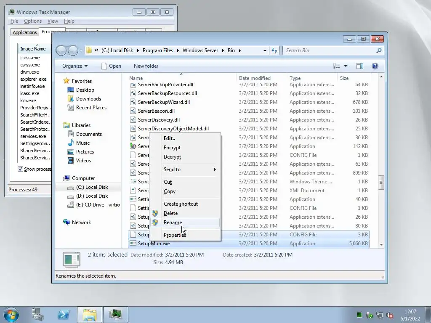Image resolution: width=431 pixels, height=323 pixels.
Task: Select Encrypt in the context menu
Action: coord(185,148)
